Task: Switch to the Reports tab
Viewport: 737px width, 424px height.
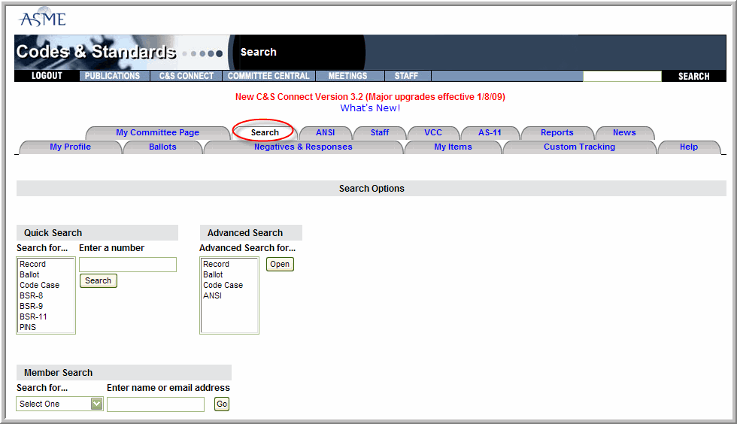Action: [x=557, y=132]
